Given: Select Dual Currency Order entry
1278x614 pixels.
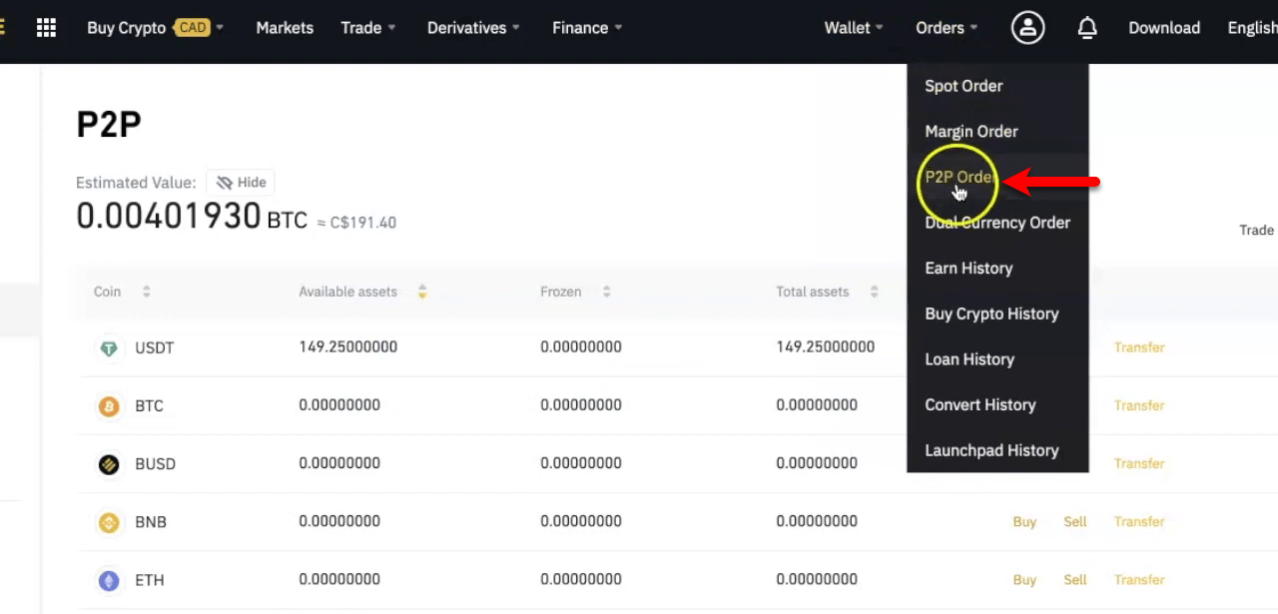Looking at the screenshot, I should [x=997, y=223].
